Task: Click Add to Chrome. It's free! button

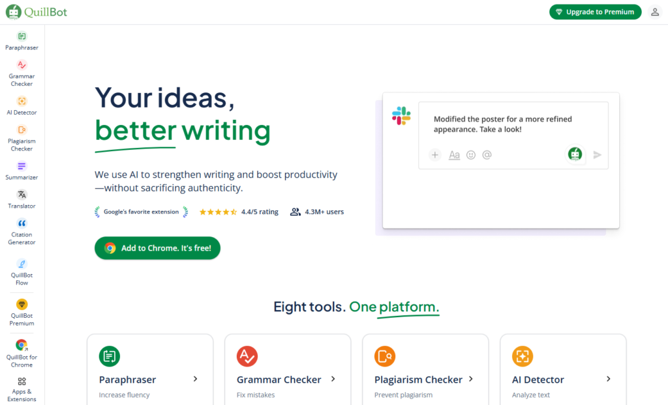Action: pyautogui.click(x=157, y=248)
